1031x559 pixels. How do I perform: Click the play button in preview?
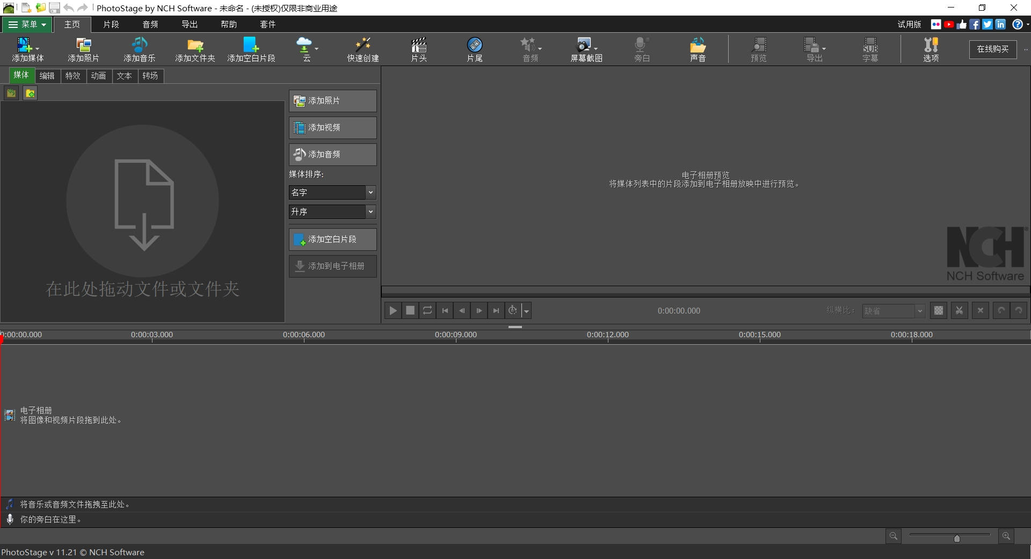click(393, 310)
